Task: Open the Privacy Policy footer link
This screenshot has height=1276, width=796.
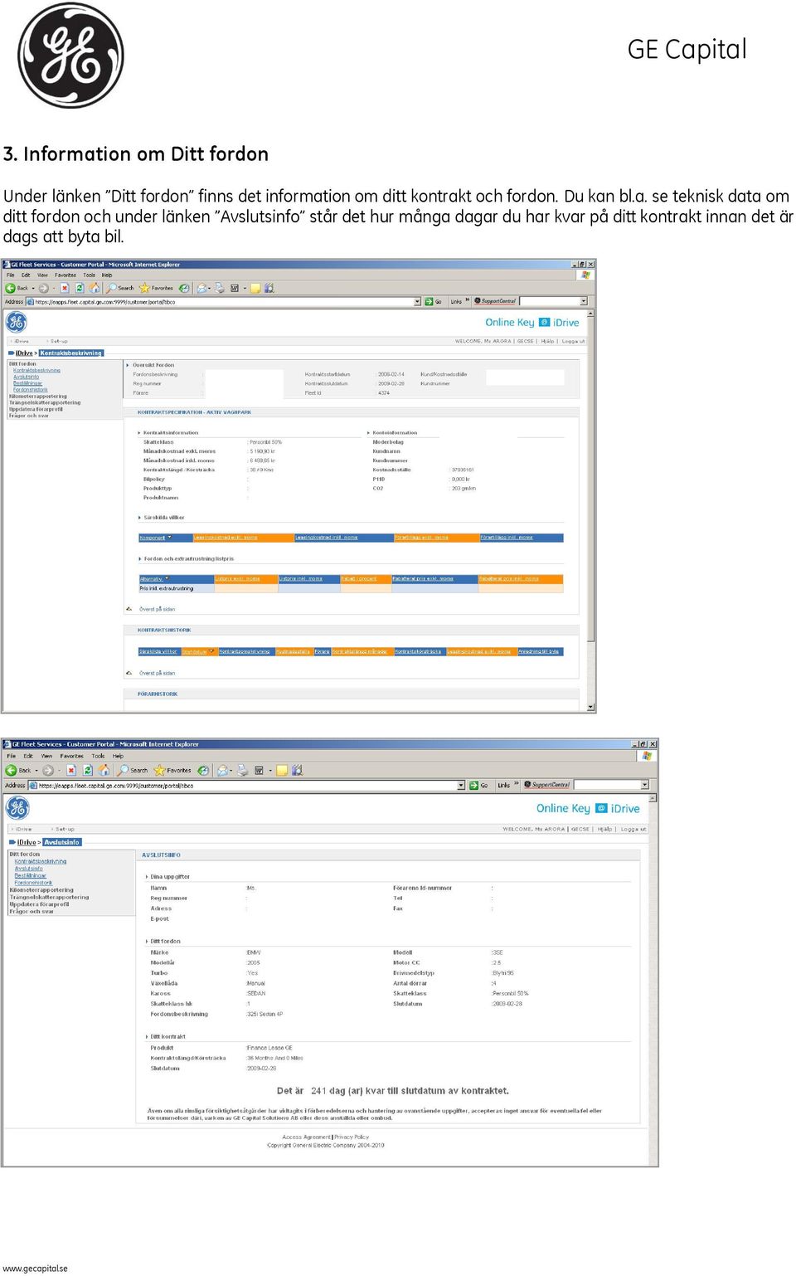Action: coord(352,1137)
